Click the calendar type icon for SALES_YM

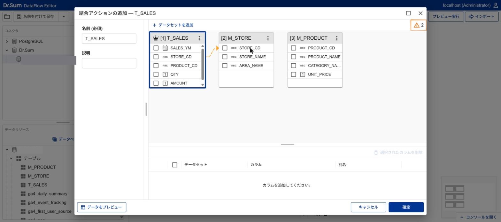pos(165,48)
